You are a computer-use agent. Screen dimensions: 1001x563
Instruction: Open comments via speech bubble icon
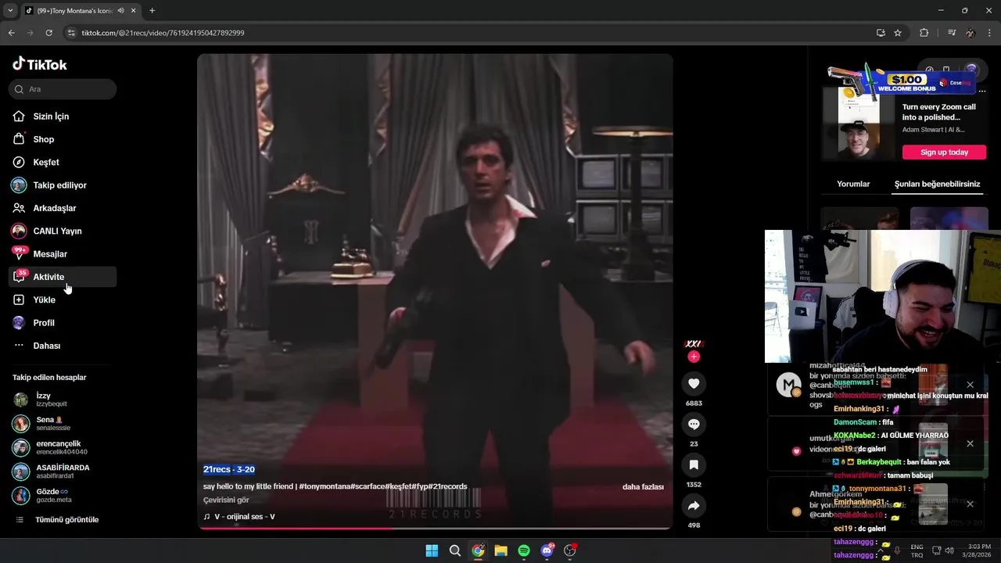click(x=694, y=424)
